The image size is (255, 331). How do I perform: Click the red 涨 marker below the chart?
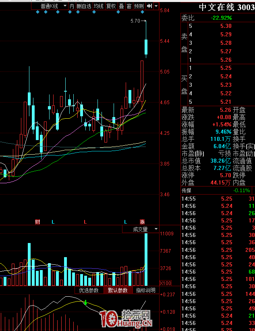[x=142, y=222]
